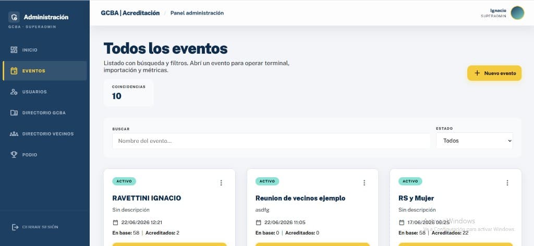Click Activo badge on RAVETTINI IGNACIO card
Viewport: 534px width, 246px height.
pyautogui.click(x=124, y=181)
